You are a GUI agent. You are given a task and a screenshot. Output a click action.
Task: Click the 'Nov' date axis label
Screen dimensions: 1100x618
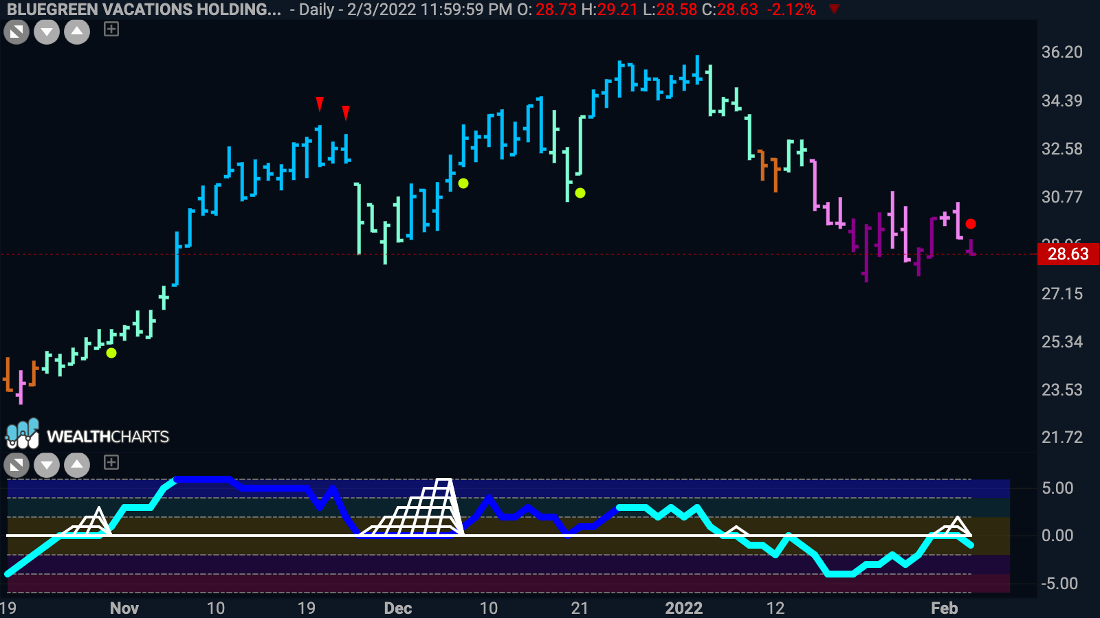(x=124, y=608)
